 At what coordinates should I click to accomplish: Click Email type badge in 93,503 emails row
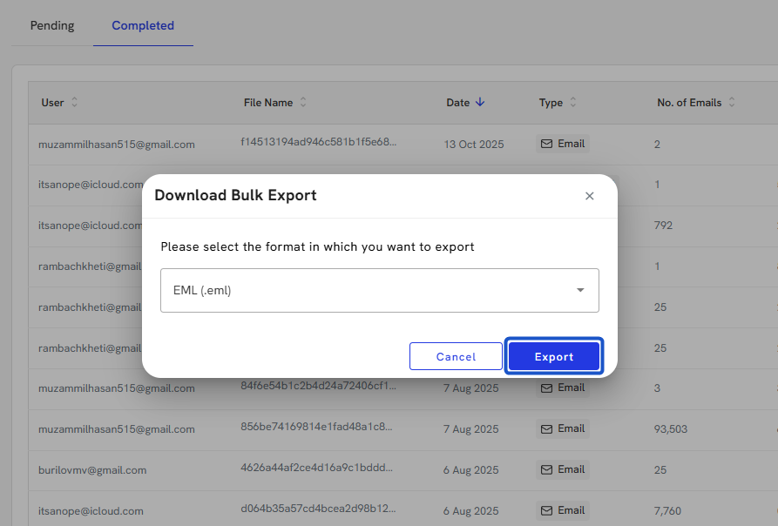tap(563, 428)
